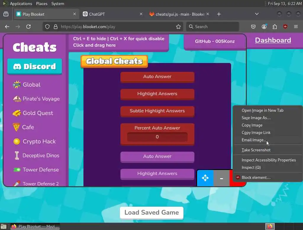
Task: Click the blue move arrows button
Action: pos(205,178)
